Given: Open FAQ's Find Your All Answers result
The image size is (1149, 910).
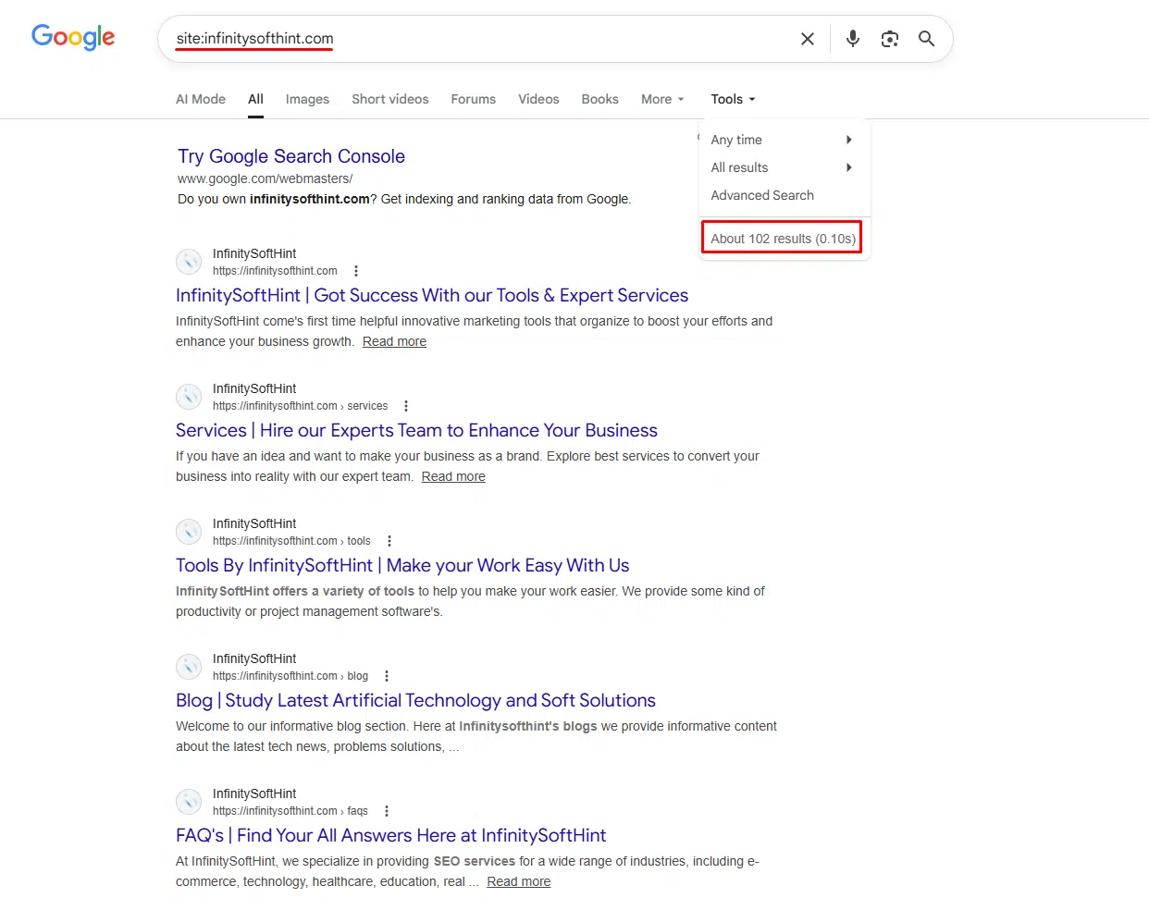Looking at the screenshot, I should [390, 835].
